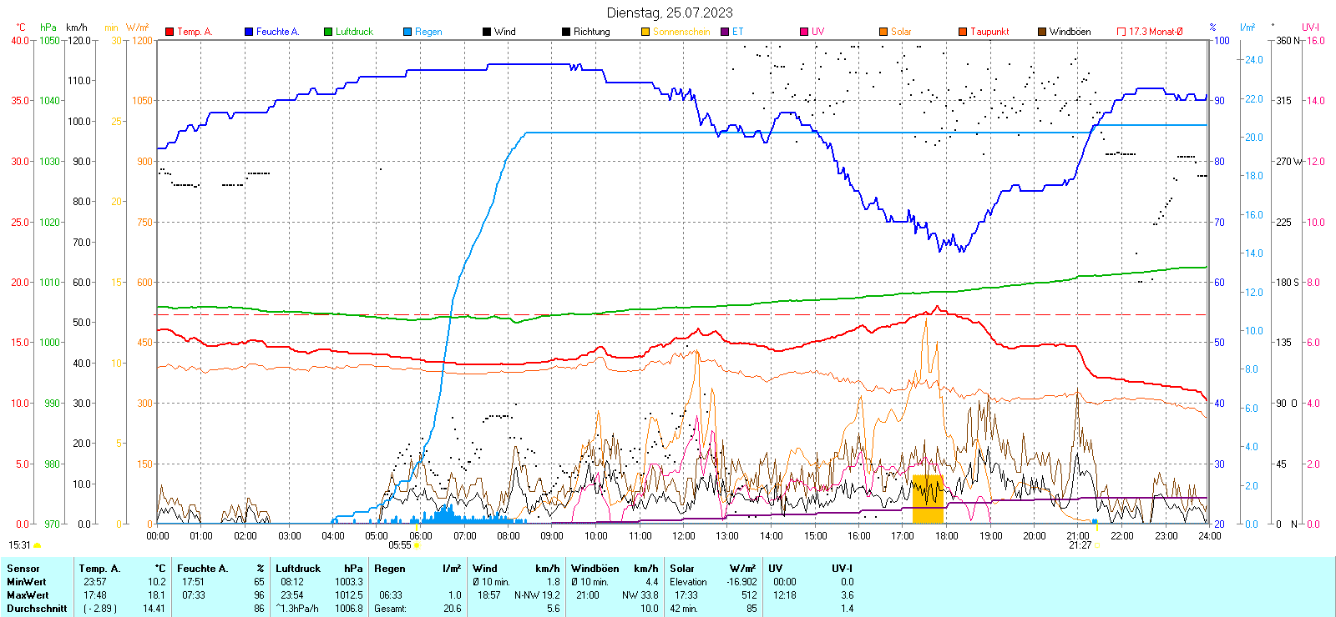Screen dimensions: 1336x617
Task: Click the brown Windböen legend square
Action: tap(1042, 32)
